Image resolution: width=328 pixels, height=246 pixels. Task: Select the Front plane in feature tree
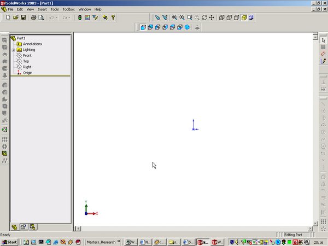27,55
